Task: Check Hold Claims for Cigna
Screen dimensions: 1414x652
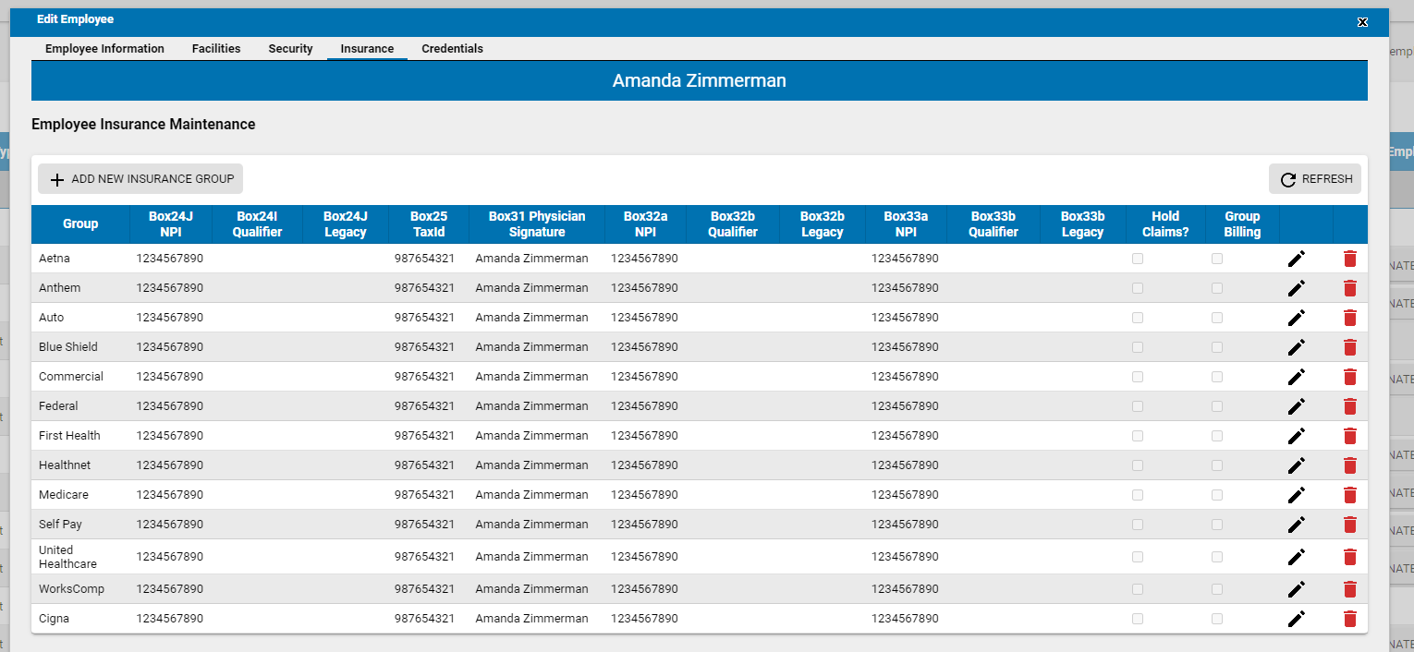Action: (1138, 619)
